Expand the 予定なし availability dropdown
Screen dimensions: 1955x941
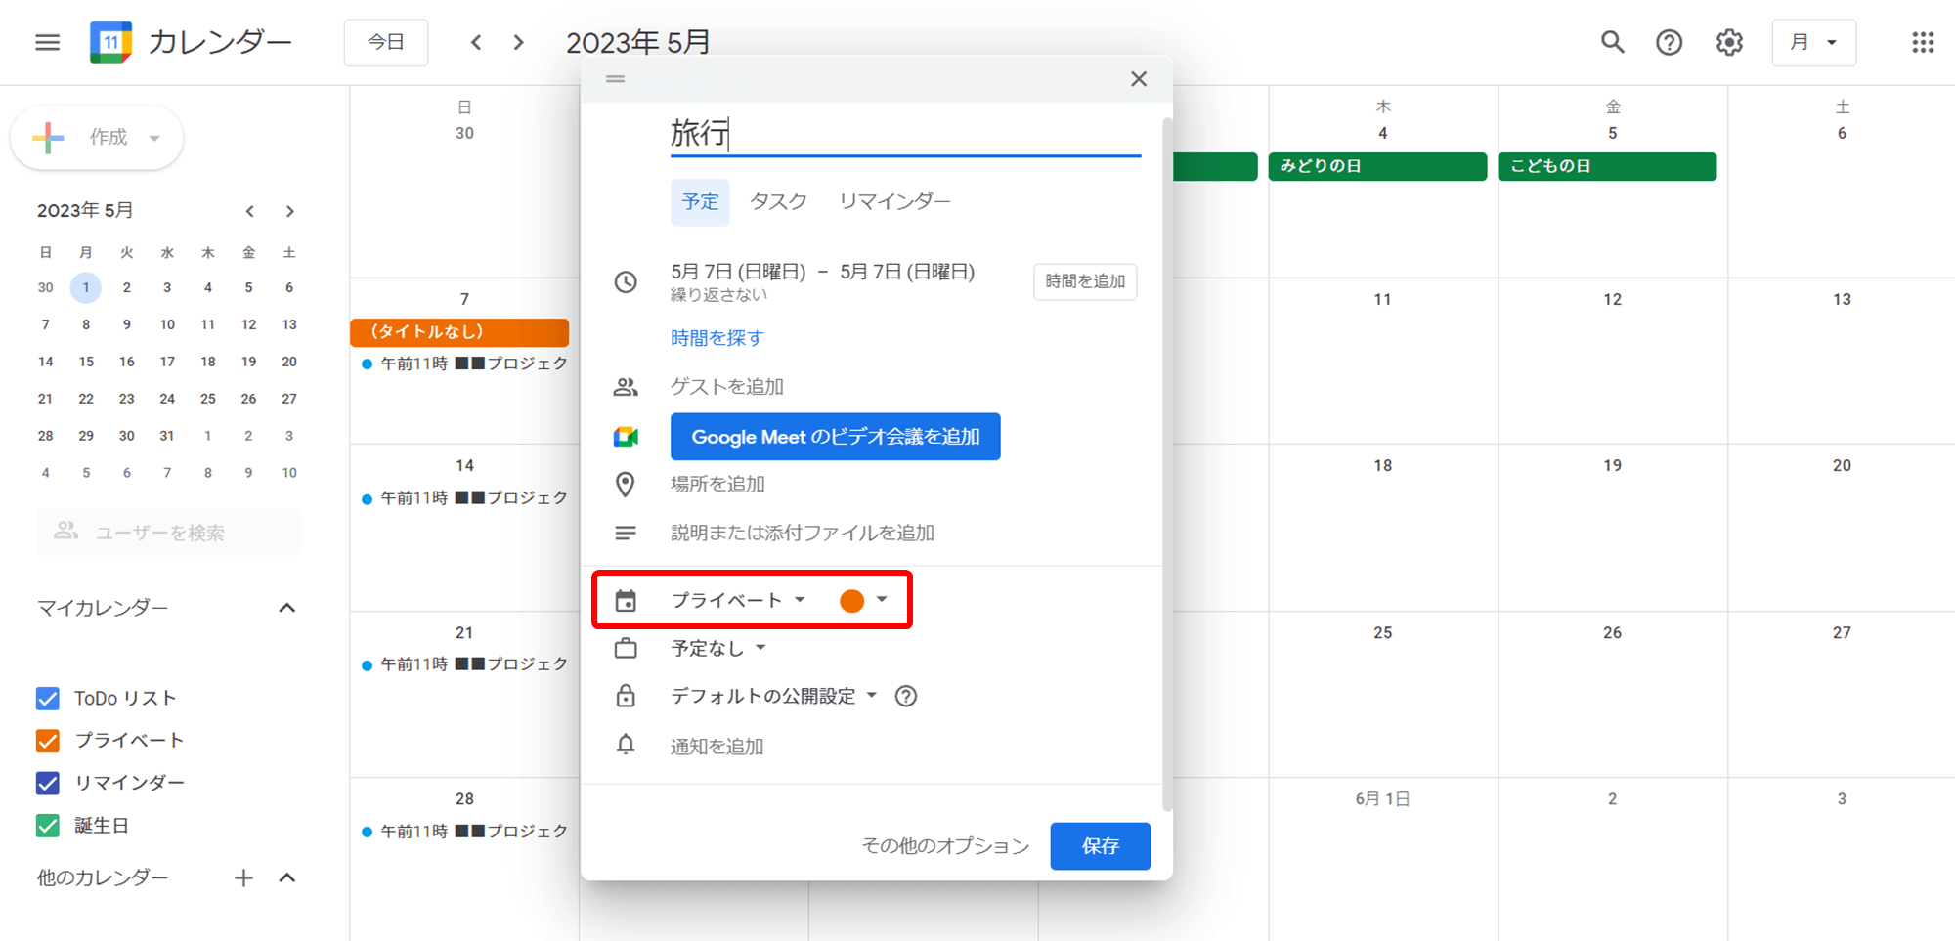coord(718,648)
